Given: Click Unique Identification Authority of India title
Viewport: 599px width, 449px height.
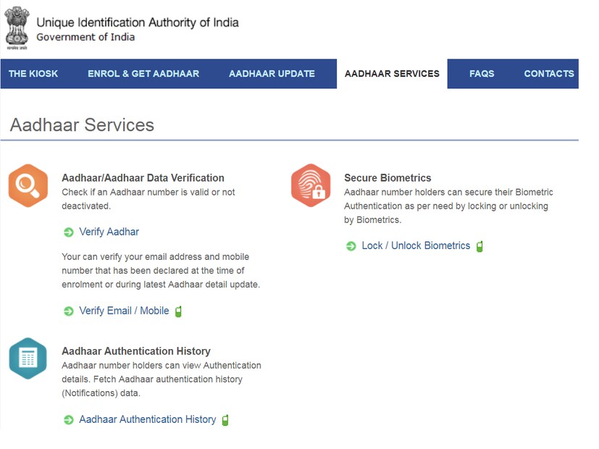Looking at the screenshot, I should point(138,22).
